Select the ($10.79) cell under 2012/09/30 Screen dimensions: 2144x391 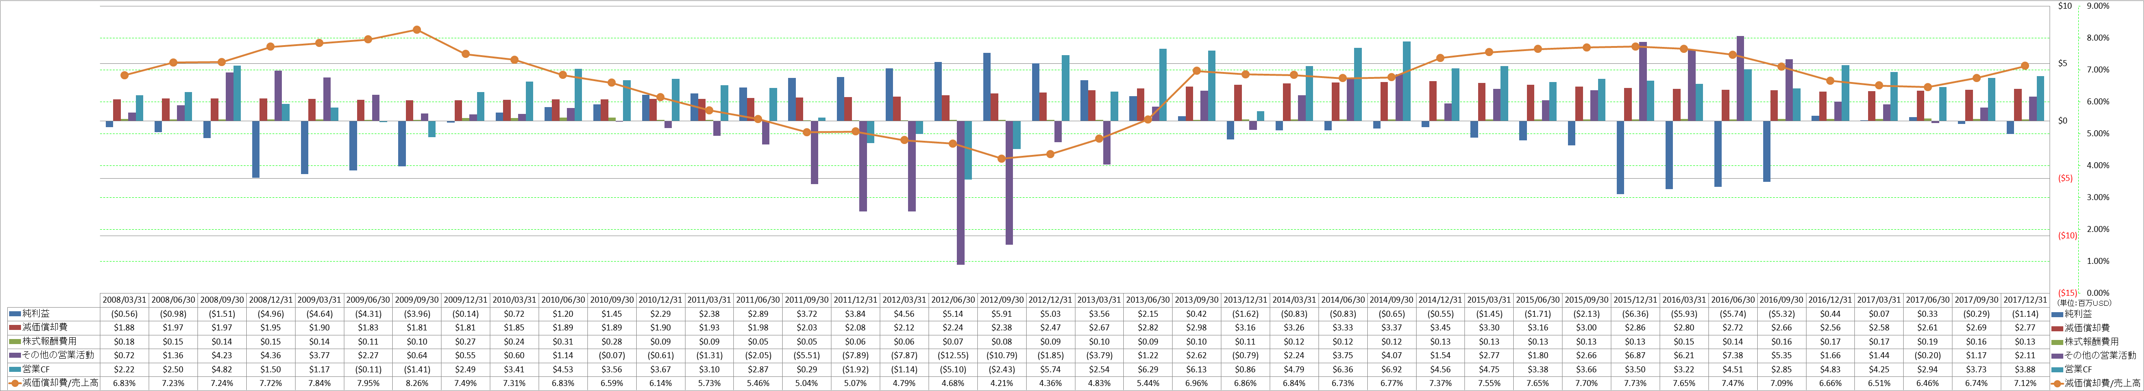pos(1001,355)
